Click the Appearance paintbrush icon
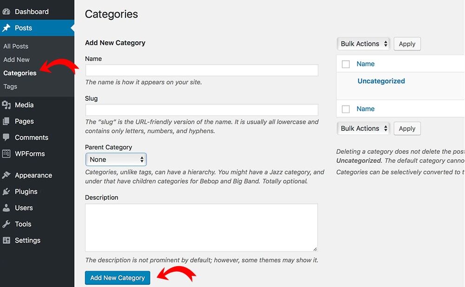The image size is (465, 287). point(7,175)
